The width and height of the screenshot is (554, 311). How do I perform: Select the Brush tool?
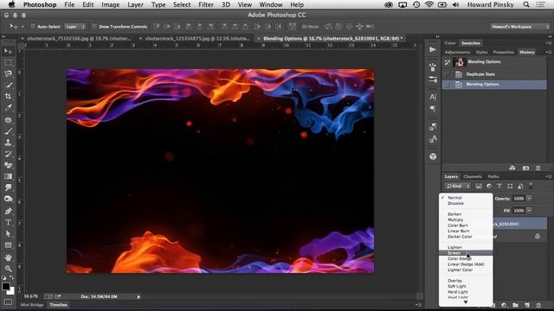pyautogui.click(x=8, y=131)
